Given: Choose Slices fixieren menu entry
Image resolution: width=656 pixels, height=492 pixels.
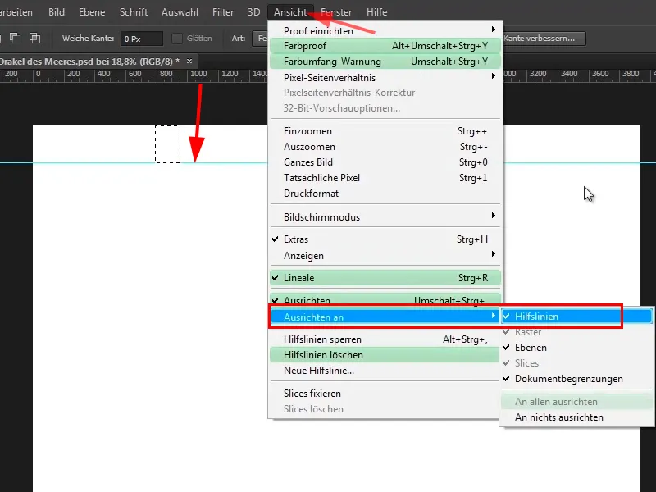Looking at the screenshot, I should (385, 394).
